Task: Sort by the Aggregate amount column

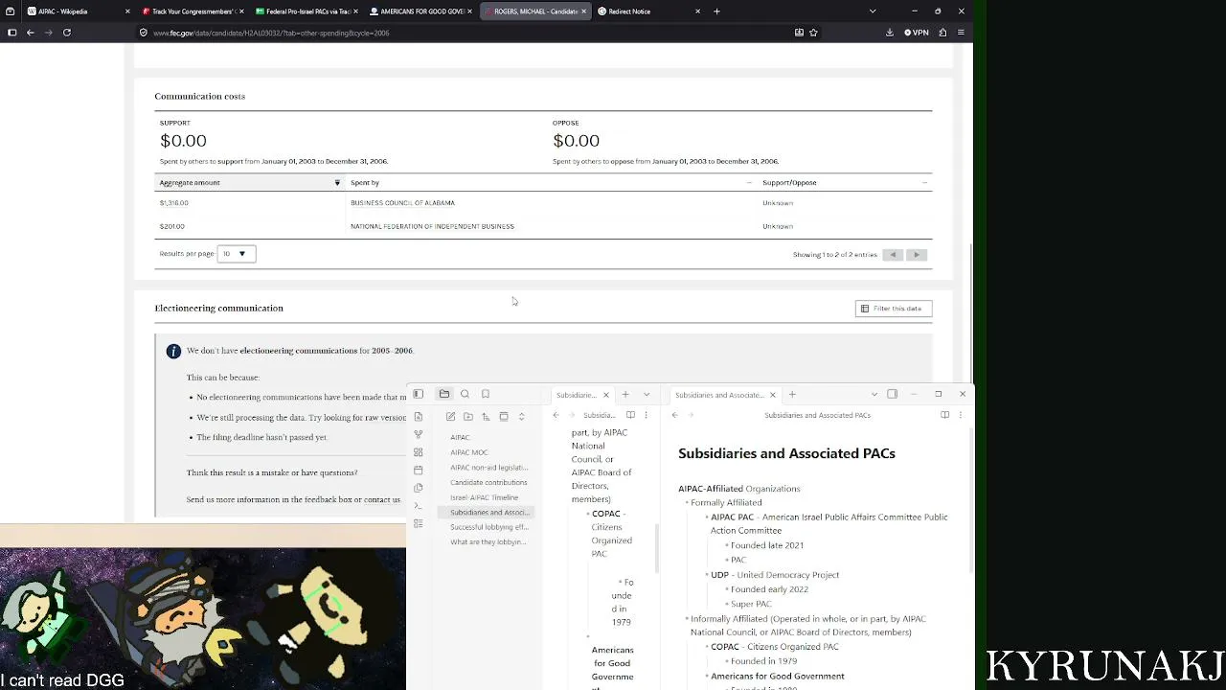Action: [x=250, y=182]
